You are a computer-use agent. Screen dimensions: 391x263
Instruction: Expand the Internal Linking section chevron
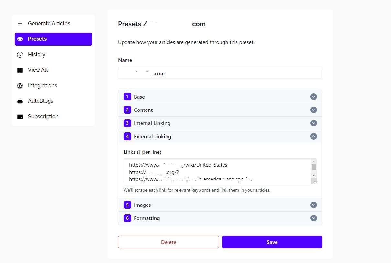pos(314,123)
